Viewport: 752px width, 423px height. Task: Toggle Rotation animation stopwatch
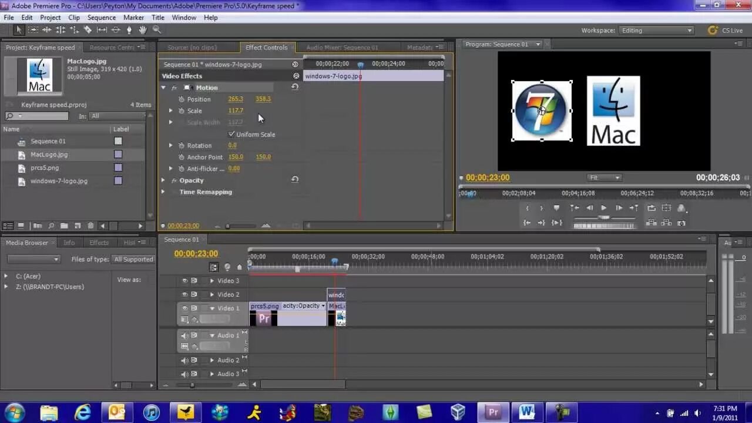coord(182,145)
